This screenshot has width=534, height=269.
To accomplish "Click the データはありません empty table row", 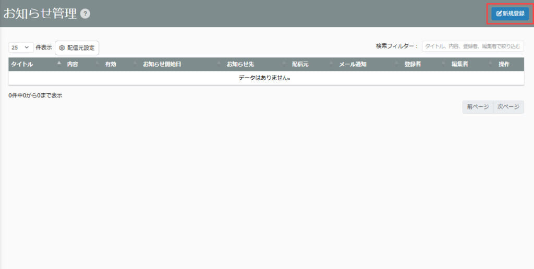I will pyautogui.click(x=266, y=78).
